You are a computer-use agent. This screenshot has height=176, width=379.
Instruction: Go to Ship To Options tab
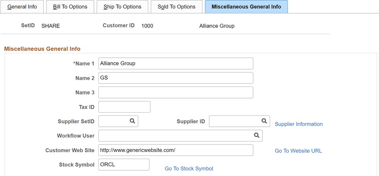click(x=122, y=7)
